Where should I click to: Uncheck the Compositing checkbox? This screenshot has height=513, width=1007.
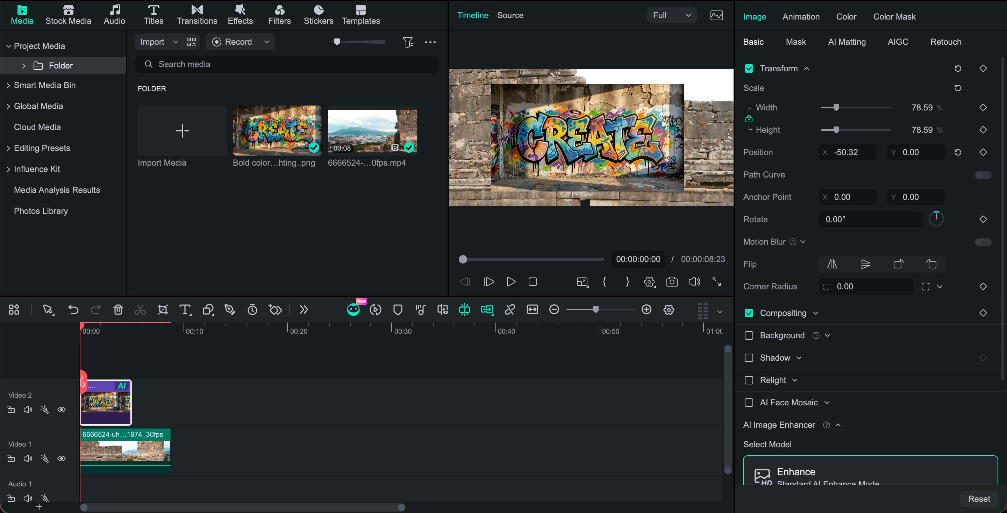749,313
